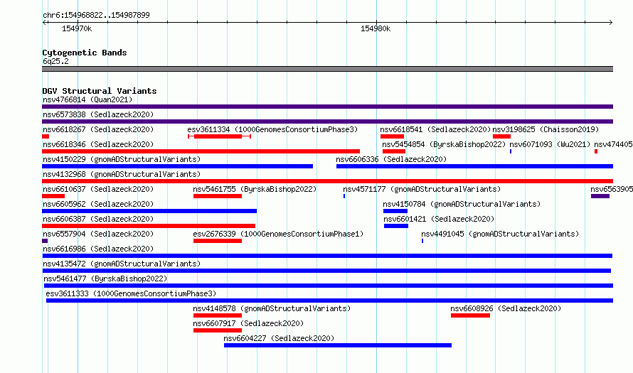The image size is (633, 373).
Task: Click nsv4148578 (gnomADStructuralVariants) label
Action: (x=272, y=308)
